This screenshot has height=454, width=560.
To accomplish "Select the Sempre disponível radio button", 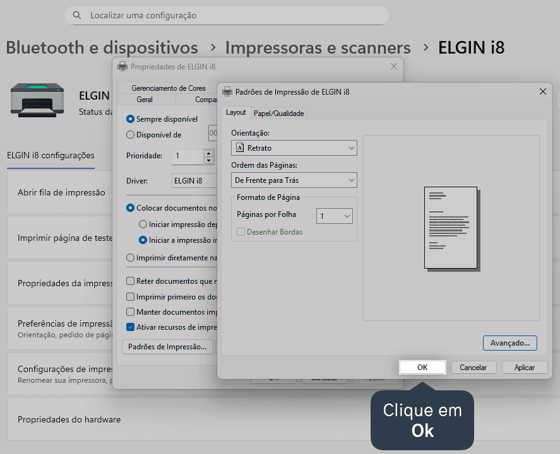I will [x=130, y=119].
